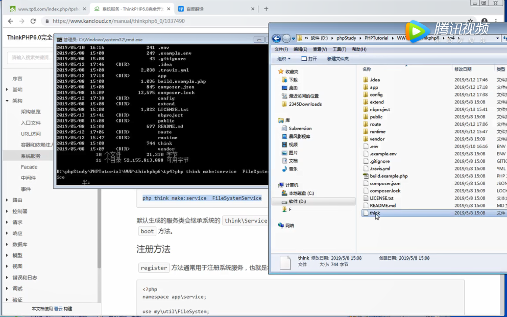Open 视频 library
This screenshot has height=317, width=507.
pos(293,145)
